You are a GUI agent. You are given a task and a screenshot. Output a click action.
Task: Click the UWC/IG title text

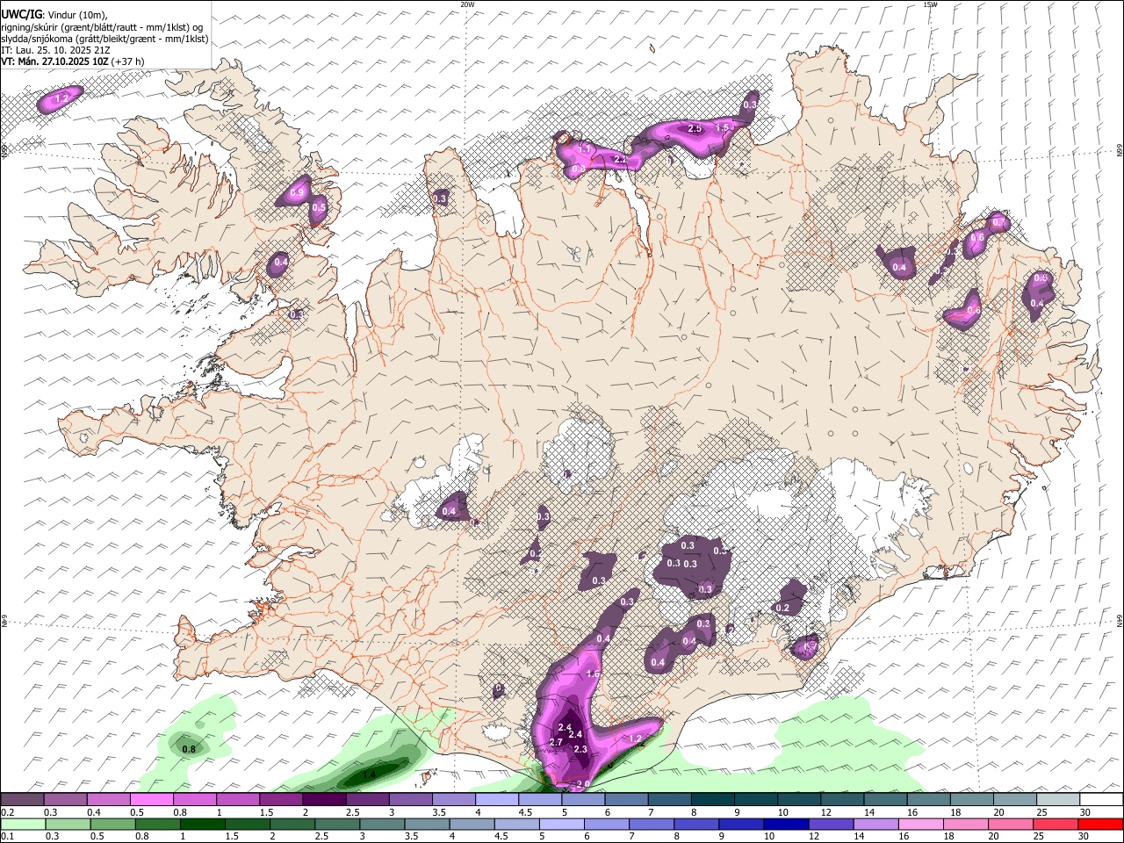(21, 14)
